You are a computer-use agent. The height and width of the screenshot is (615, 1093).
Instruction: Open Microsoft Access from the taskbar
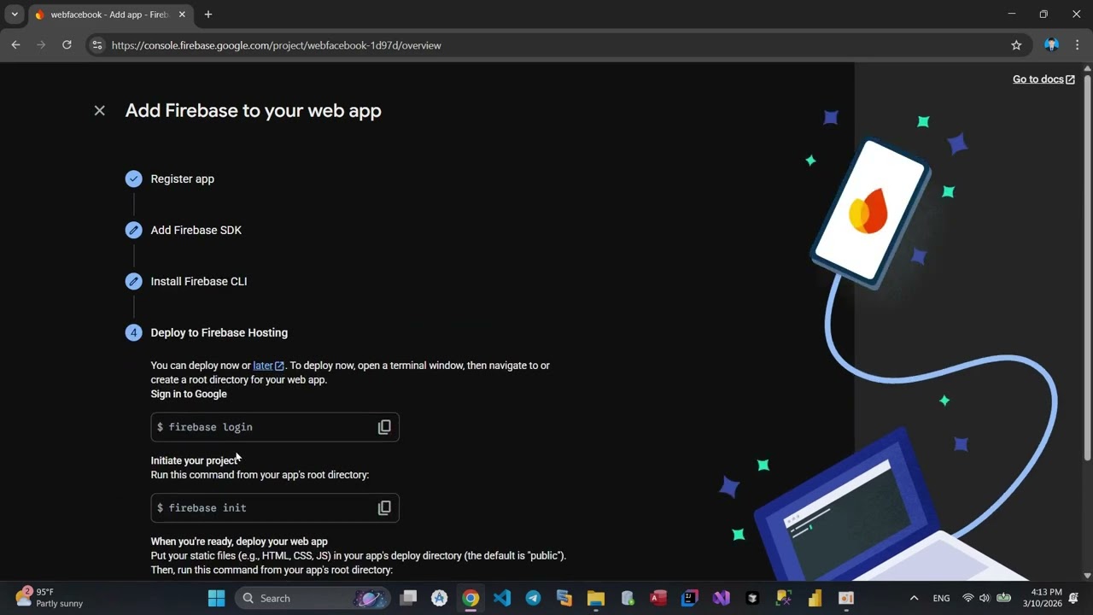pos(658,598)
